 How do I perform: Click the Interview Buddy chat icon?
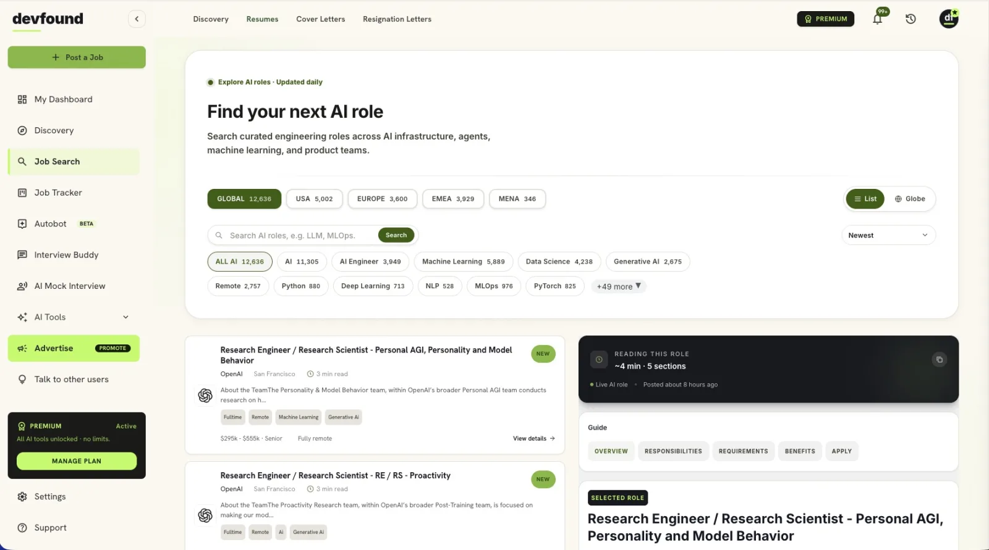[22, 255]
